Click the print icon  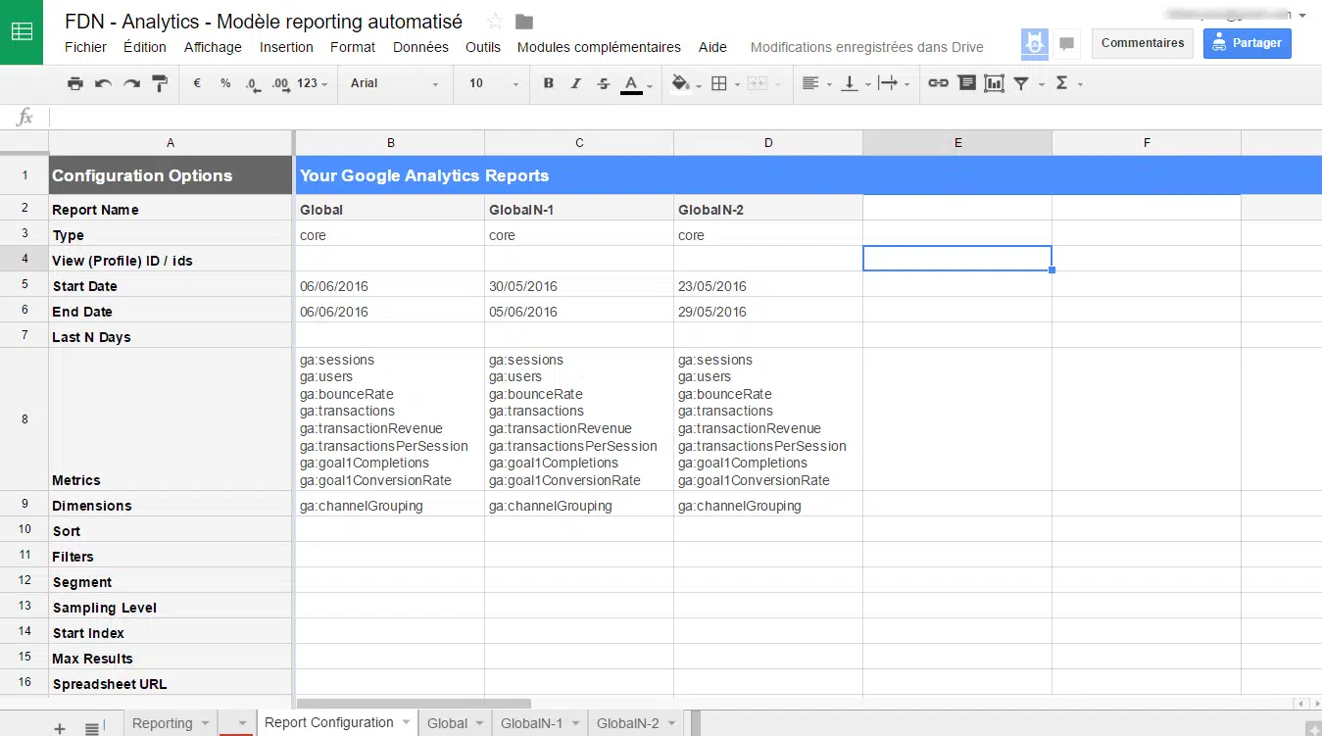click(75, 84)
